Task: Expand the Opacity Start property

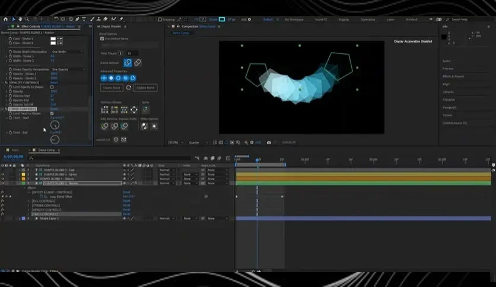Action: (7, 96)
